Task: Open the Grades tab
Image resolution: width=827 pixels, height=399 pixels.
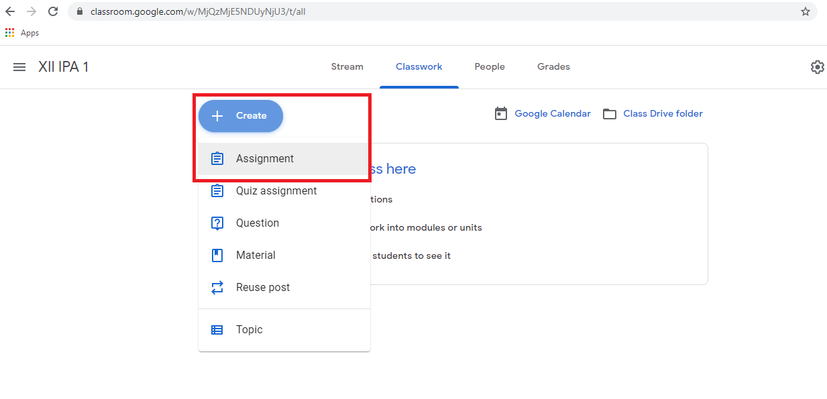Action: tap(553, 67)
